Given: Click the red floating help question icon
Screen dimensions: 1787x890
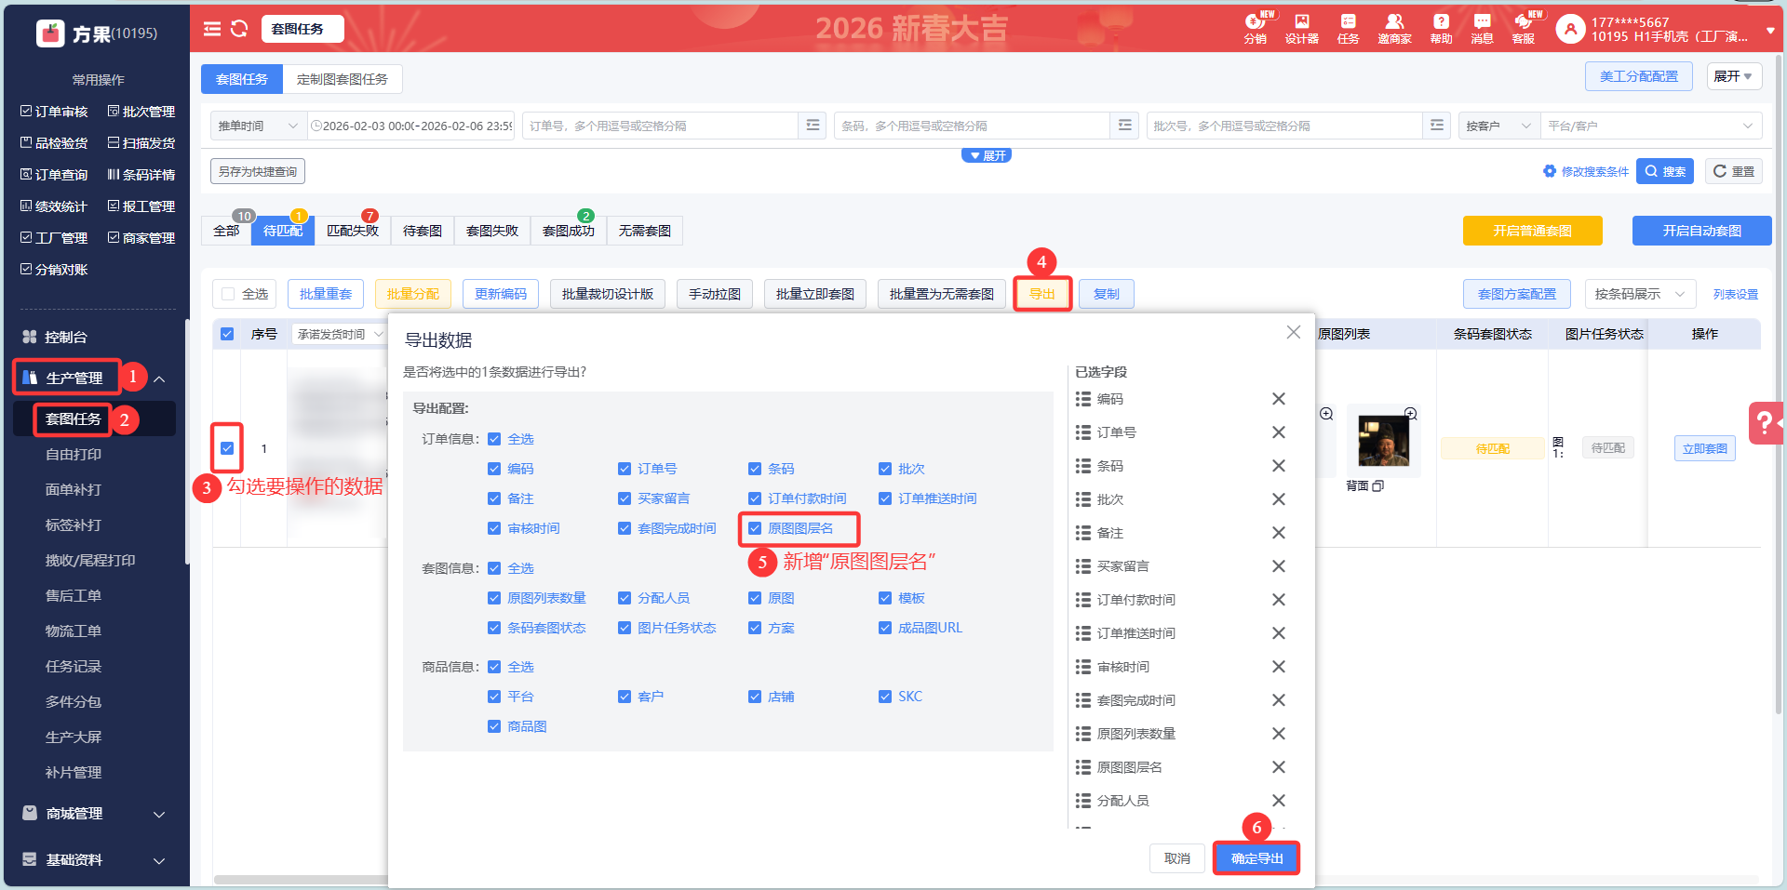Looking at the screenshot, I should point(1765,423).
